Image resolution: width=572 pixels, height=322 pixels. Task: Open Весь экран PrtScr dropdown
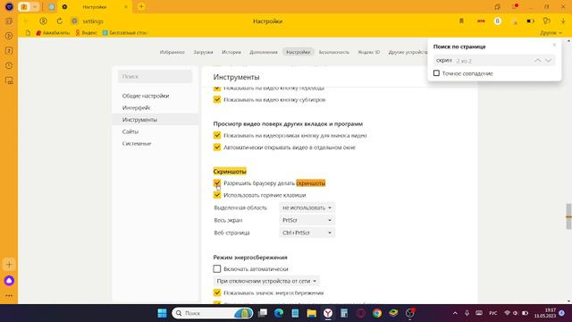click(x=307, y=220)
